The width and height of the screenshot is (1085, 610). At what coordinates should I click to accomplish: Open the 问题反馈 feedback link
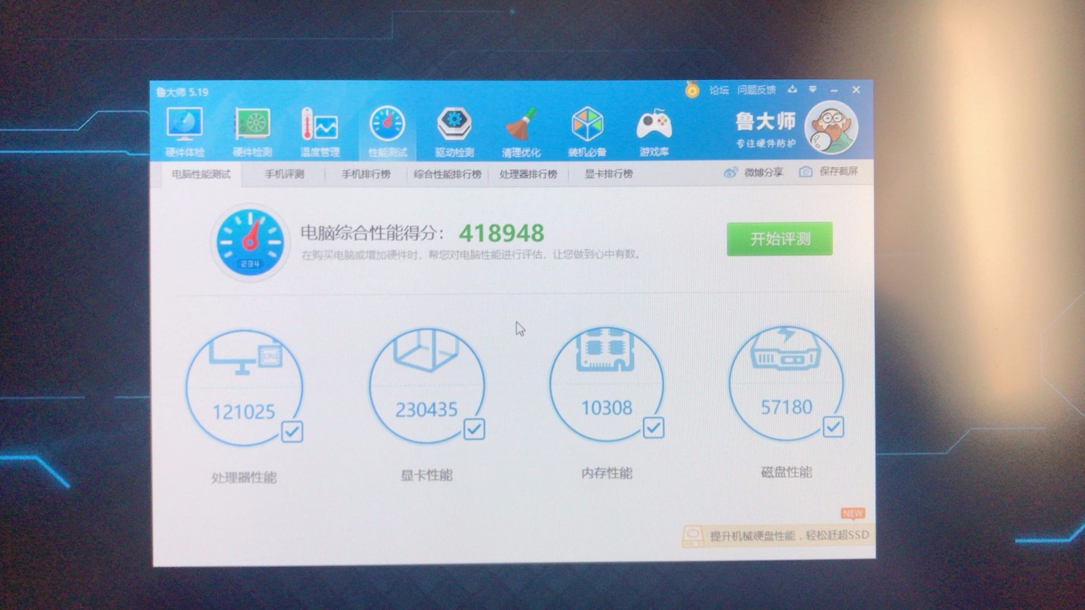pyautogui.click(x=756, y=89)
